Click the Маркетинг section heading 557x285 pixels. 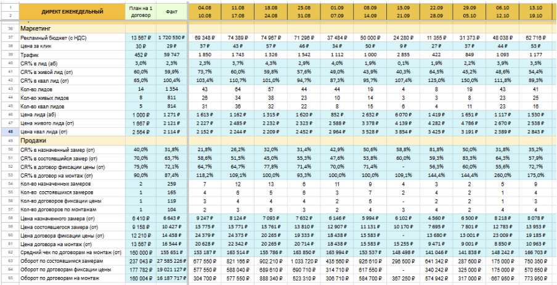(x=35, y=28)
